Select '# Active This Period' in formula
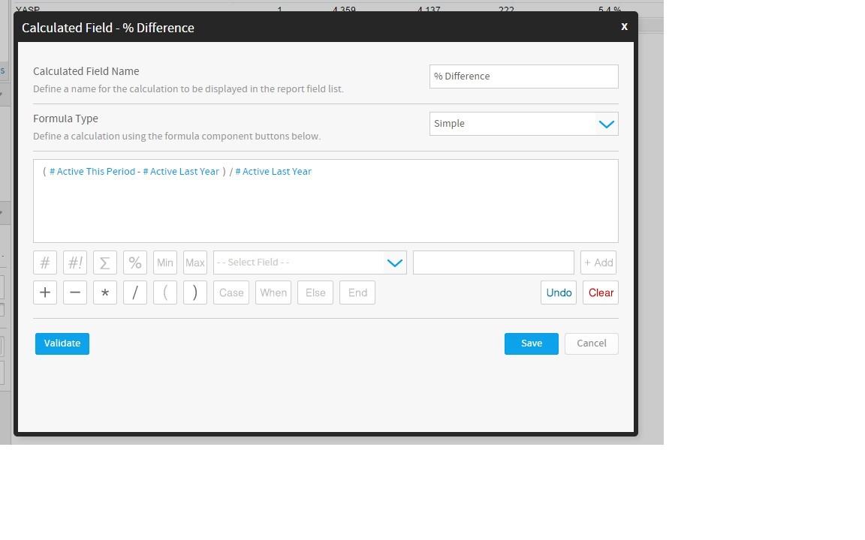Image resolution: width=865 pixels, height=540 pixels. pos(92,172)
